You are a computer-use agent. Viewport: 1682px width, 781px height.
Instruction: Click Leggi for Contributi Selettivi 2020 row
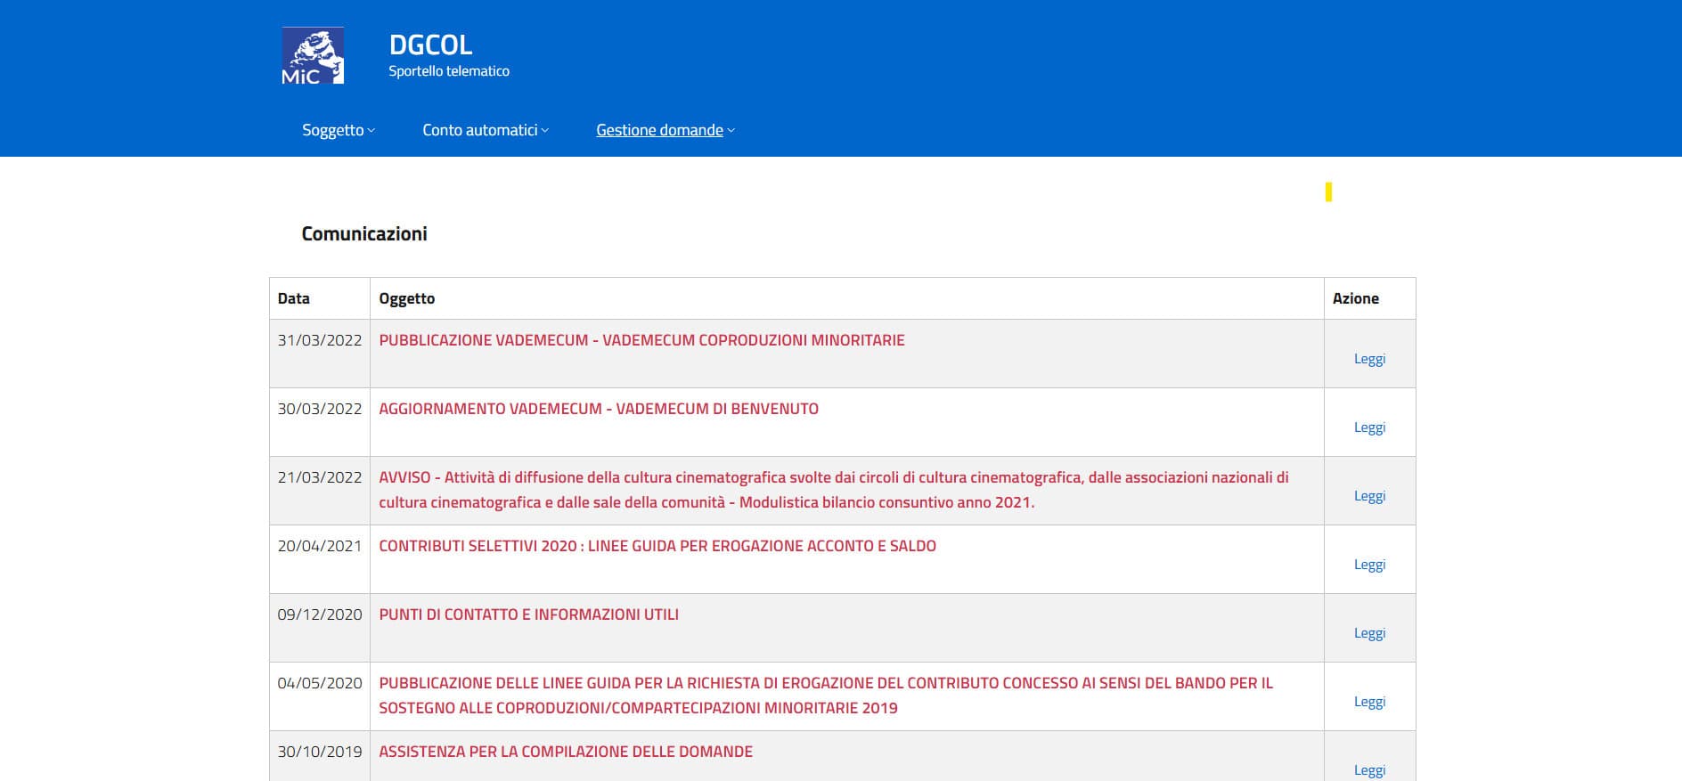[x=1369, y=565]
